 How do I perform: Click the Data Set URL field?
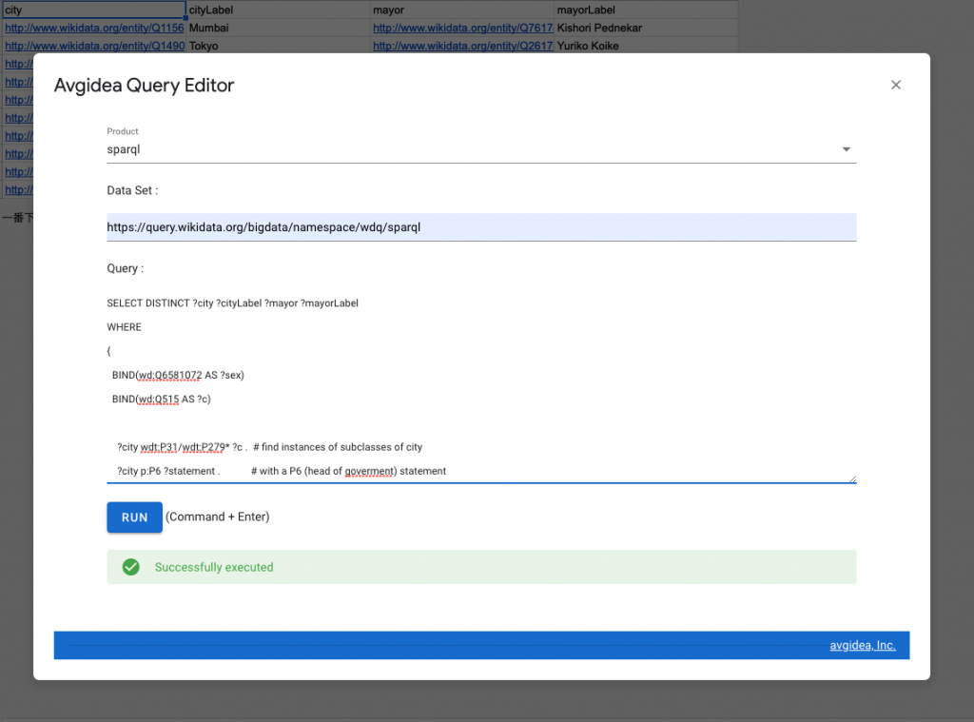(480, 227)
